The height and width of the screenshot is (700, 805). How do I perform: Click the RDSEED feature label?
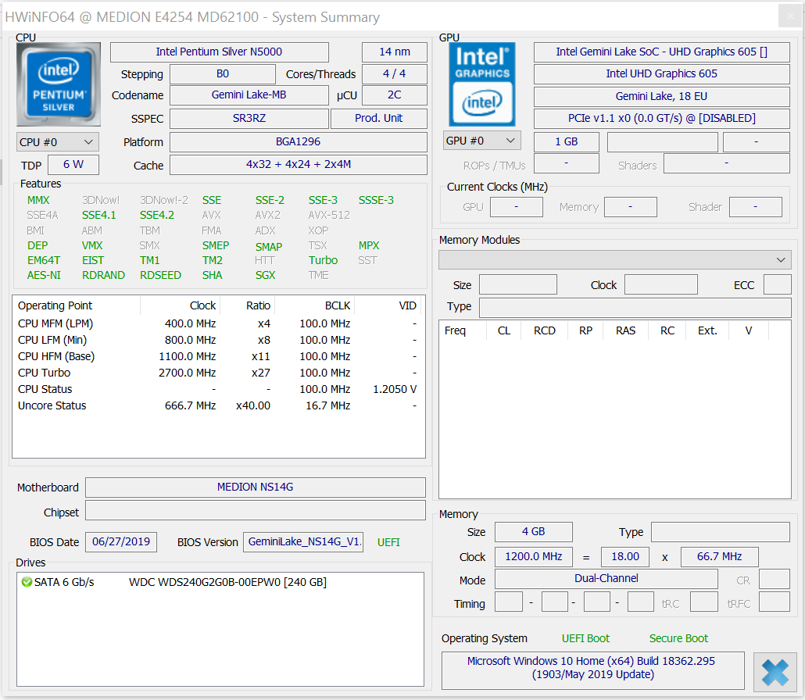point(160,275)
